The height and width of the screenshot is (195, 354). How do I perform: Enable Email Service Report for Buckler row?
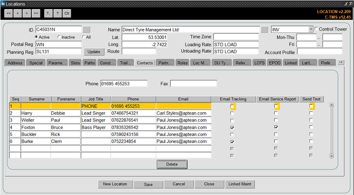coord(276,134)
